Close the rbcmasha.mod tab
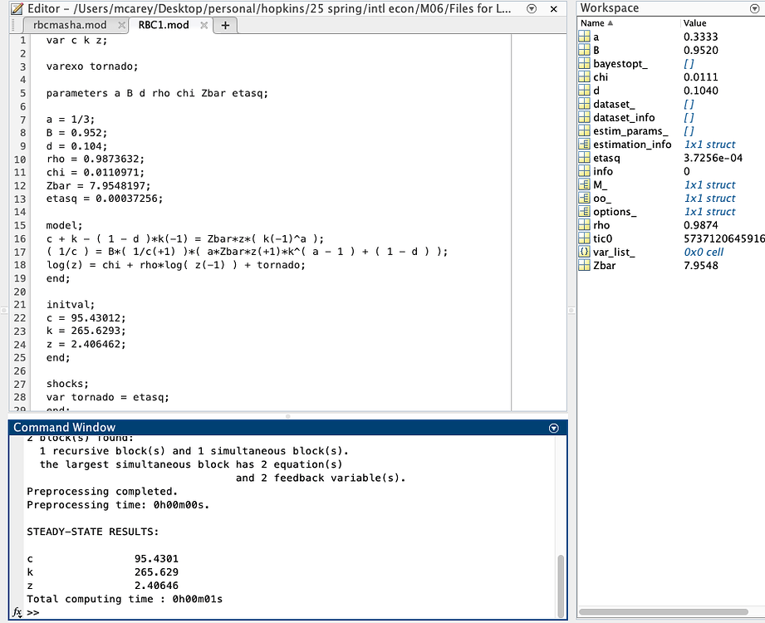 click(121, 25)
